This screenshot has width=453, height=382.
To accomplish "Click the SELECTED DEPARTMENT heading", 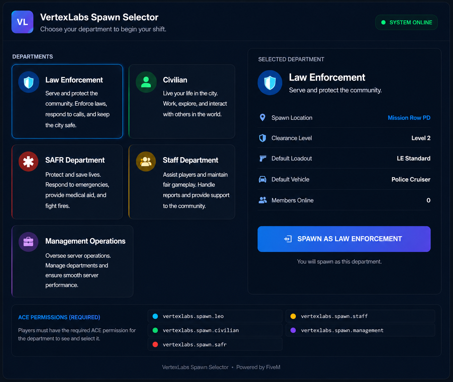I will coord(291,59).
